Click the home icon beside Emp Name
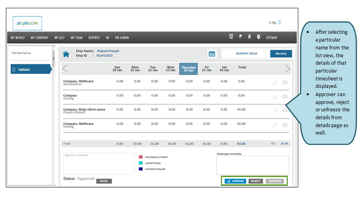The image size is (363, 200). pyautogui.click(x=66, y=54)
